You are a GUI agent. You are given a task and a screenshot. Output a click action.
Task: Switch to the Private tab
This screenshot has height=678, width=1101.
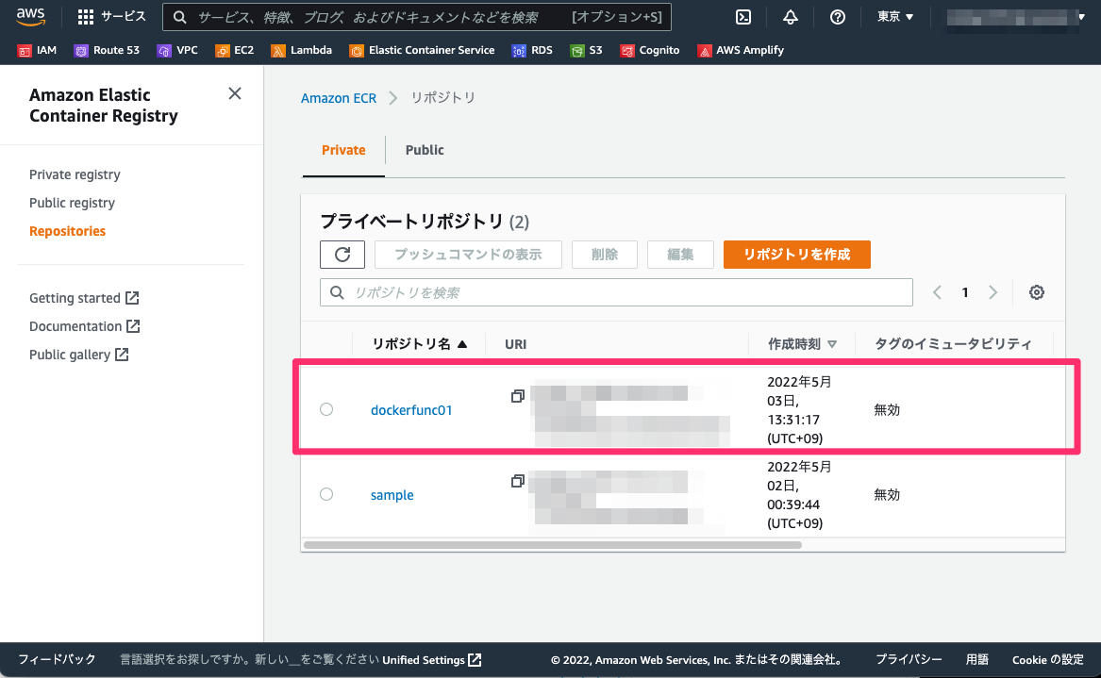(x=343, y=150)
